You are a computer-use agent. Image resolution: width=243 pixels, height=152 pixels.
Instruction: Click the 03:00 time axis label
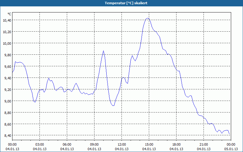click(x=40, y=145)
